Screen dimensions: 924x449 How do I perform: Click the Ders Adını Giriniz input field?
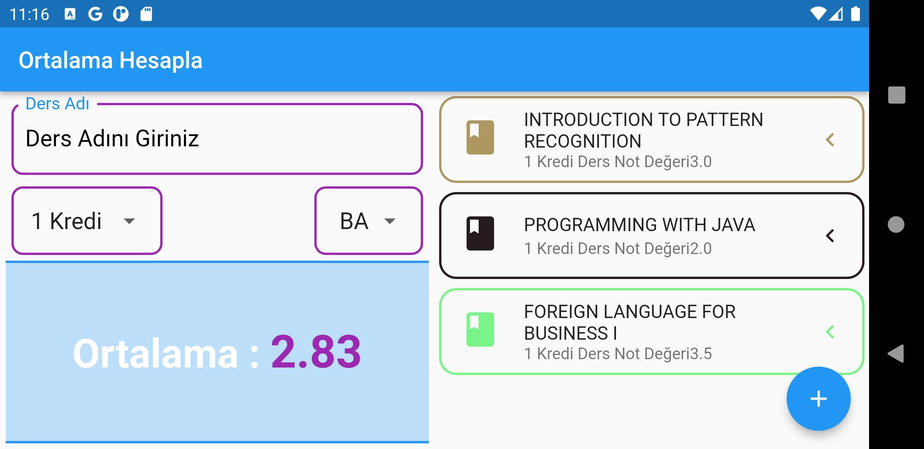(x=216, y=138)
